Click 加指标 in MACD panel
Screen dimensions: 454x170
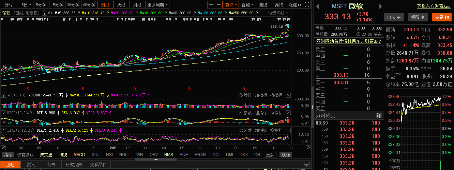tap(261, 113)
